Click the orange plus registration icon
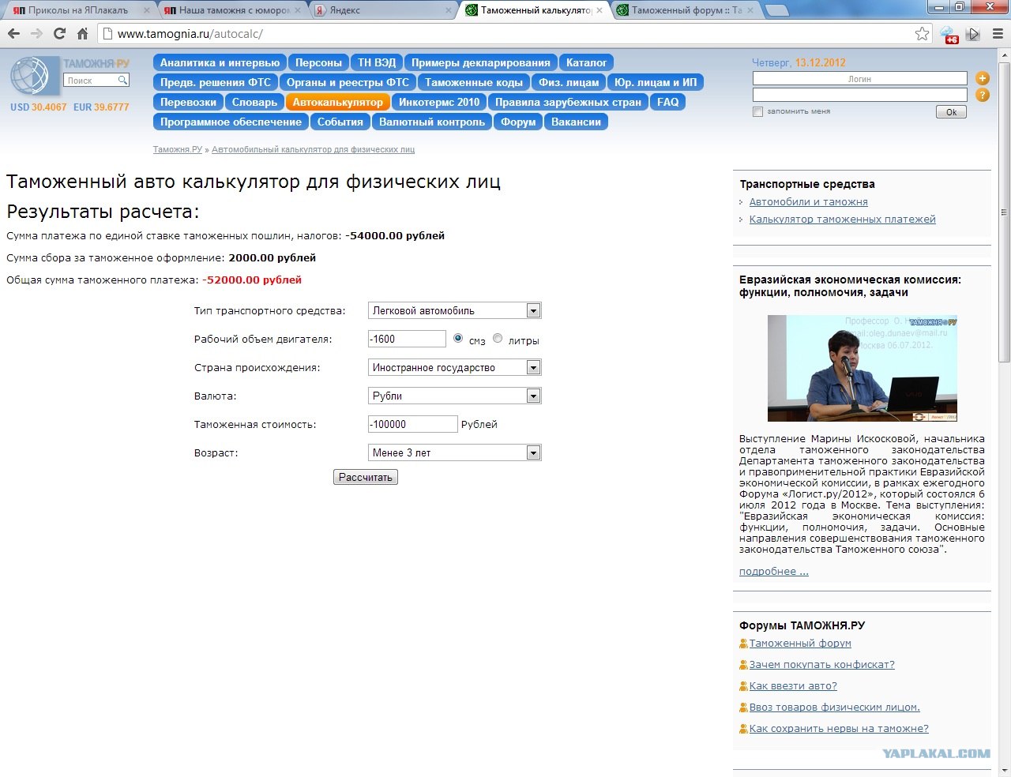Viewport: 1011px width, 777px height. pos(983,78)
